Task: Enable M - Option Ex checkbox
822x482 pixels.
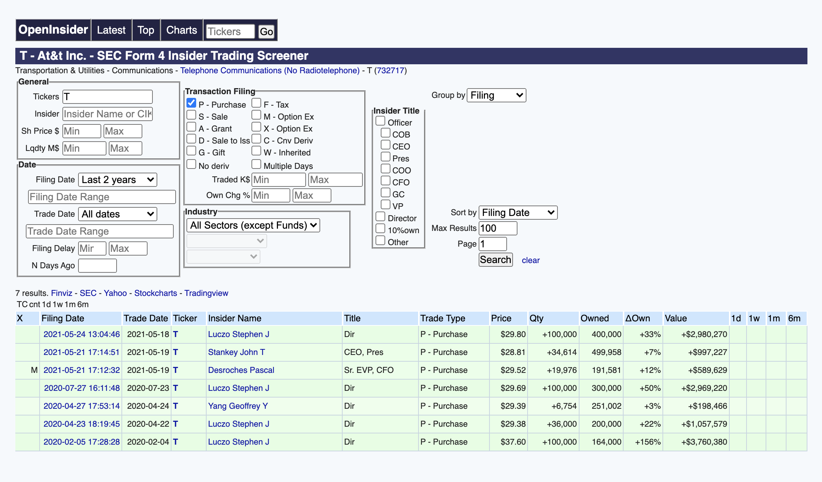Action: (256, 115)
